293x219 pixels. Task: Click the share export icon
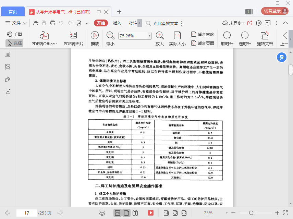[250, 23]
